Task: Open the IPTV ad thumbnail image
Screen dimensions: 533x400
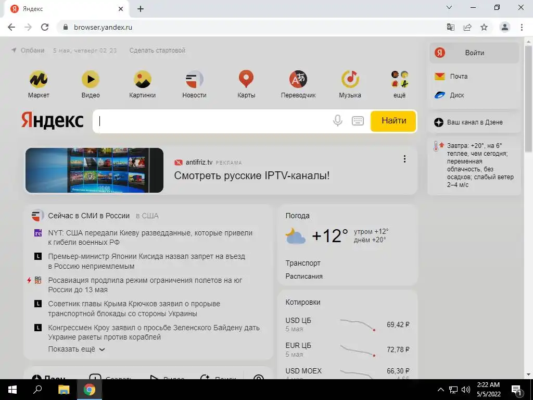Action: point(95,170)
